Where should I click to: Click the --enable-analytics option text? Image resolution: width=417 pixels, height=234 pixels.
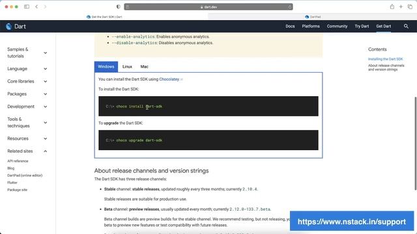(133, 36)
